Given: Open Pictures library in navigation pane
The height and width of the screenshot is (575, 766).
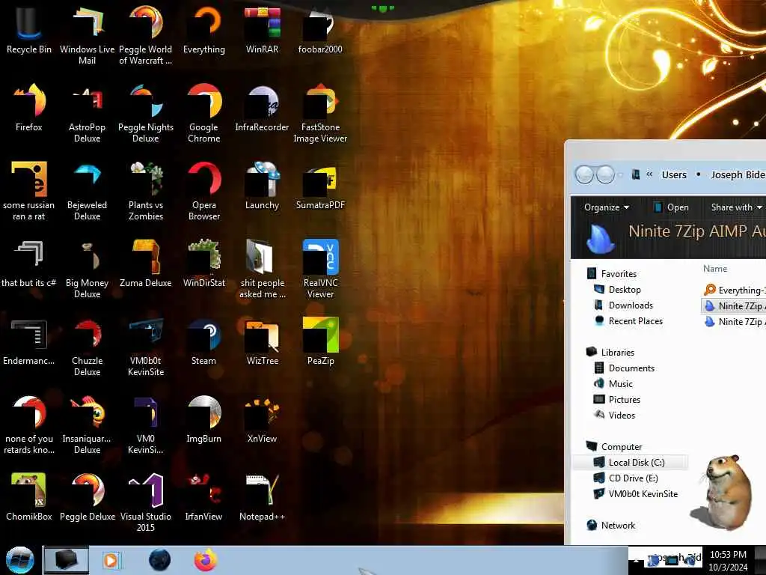Looking at the screenshot, I should 616,399.
